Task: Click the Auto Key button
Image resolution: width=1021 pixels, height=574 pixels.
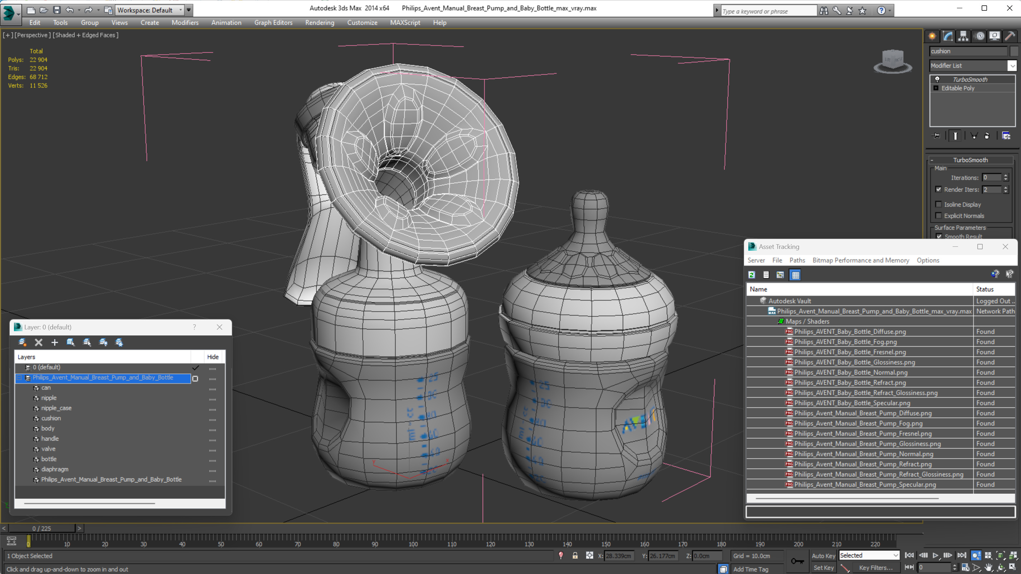Action: click(823, 555)
